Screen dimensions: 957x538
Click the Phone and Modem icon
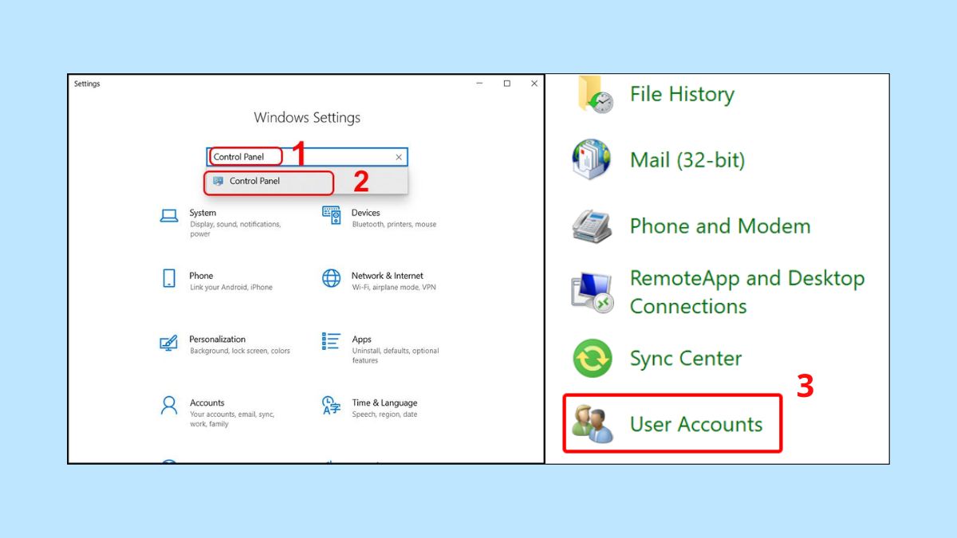(592, 226)
